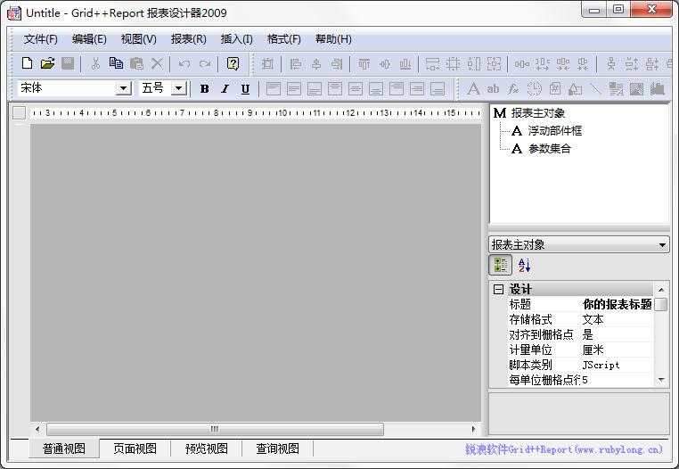Viewport: 679px width, 469px height.
Task: Toggle bold formatting
Action: [204, 88]
